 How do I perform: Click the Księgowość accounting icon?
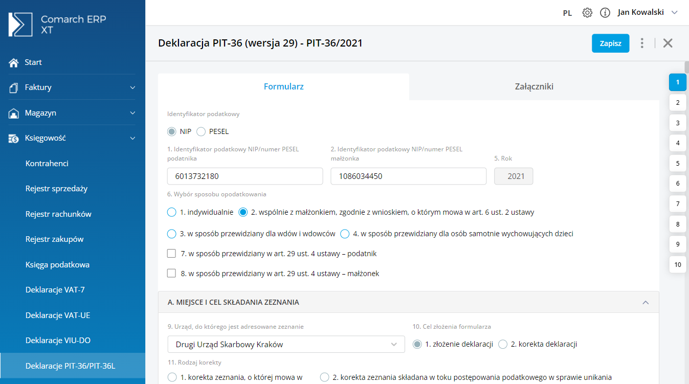tap(14, 138)
